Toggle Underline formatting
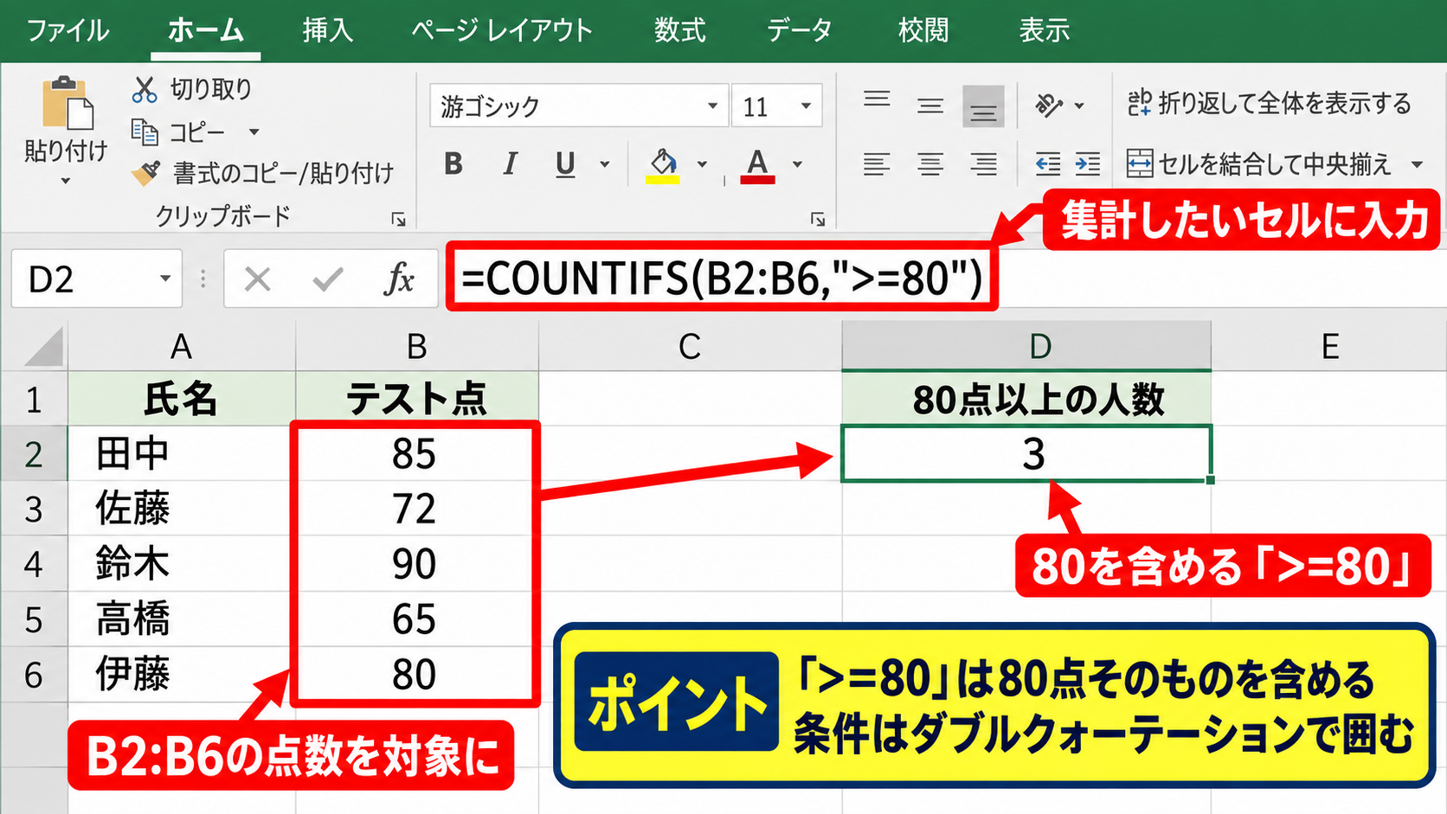 click(565, 163)
